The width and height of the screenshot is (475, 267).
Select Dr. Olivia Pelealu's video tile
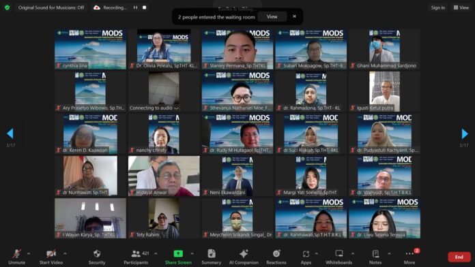(x=164, y=49)
